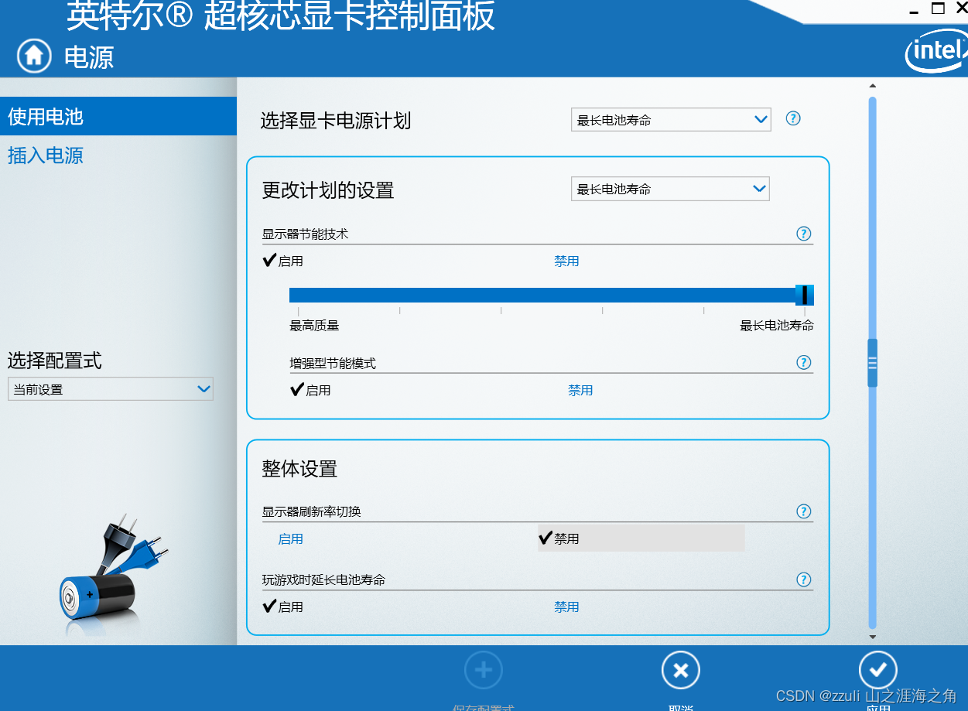Viewport: 968px width, 711px height.
Task: Open the 更改计划的设置 dropdown
Action: click(670, 189)
